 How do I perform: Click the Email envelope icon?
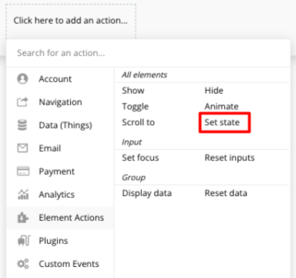click(23, 148)
